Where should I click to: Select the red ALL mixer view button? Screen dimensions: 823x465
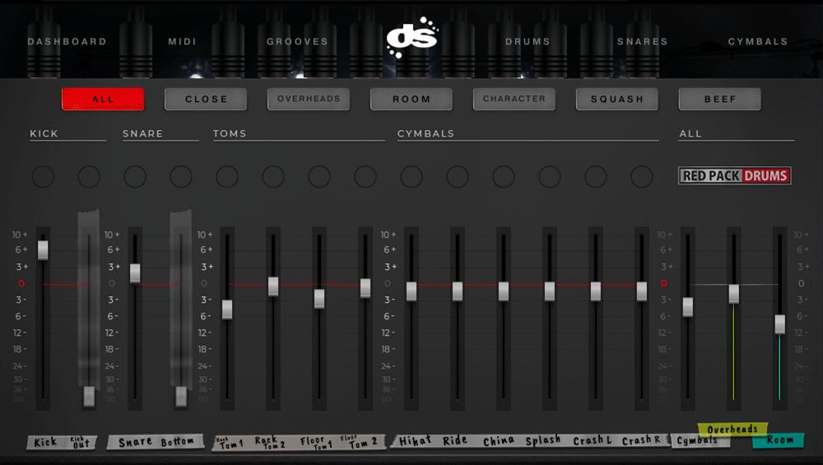pyautogui.click(x=103, y=99)
